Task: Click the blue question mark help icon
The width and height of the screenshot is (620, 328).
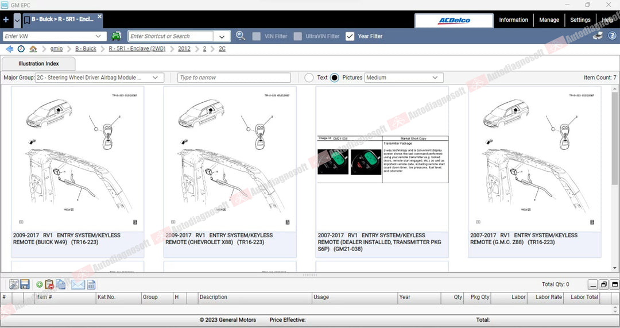Action: click(x=612, y=36)
